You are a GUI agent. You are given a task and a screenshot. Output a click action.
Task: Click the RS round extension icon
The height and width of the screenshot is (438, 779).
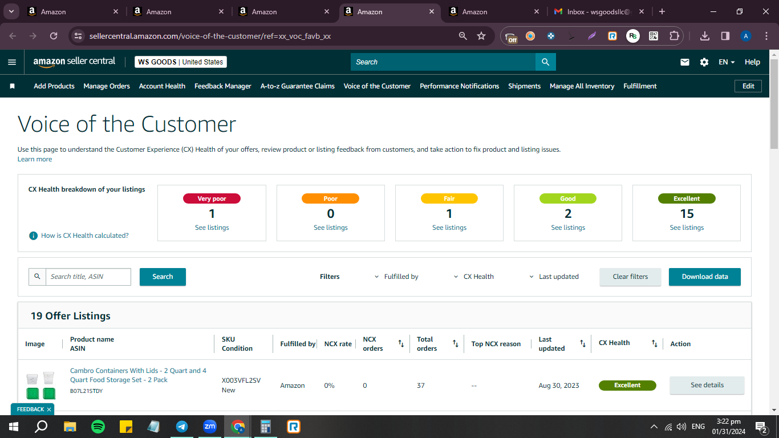pyautogui.click(x=633, y=36)
